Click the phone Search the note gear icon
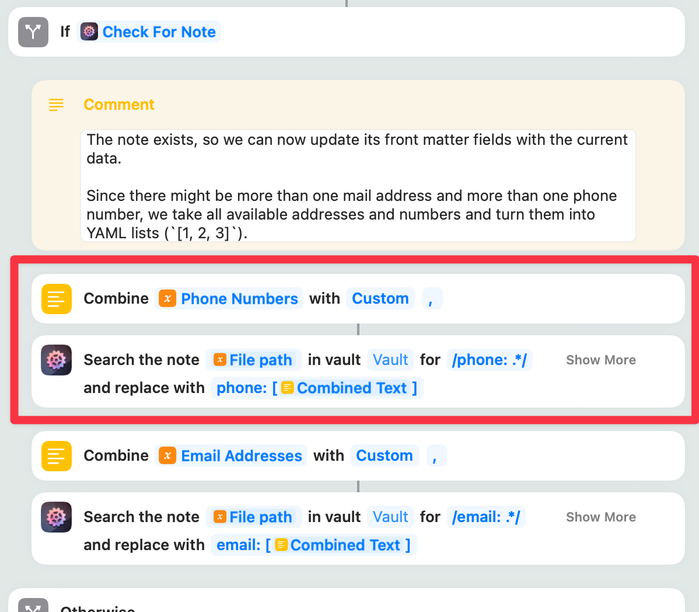The width and height of the screenshot is (699, 612). pyautogui.click(x=57, y=360)
